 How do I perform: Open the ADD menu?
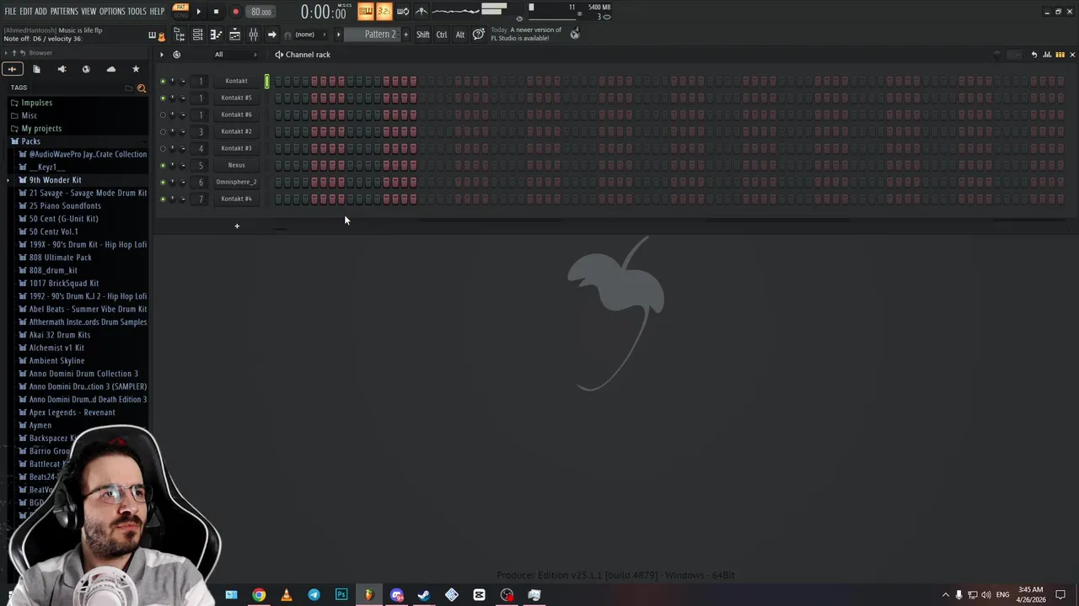click(x=40, y=12)
